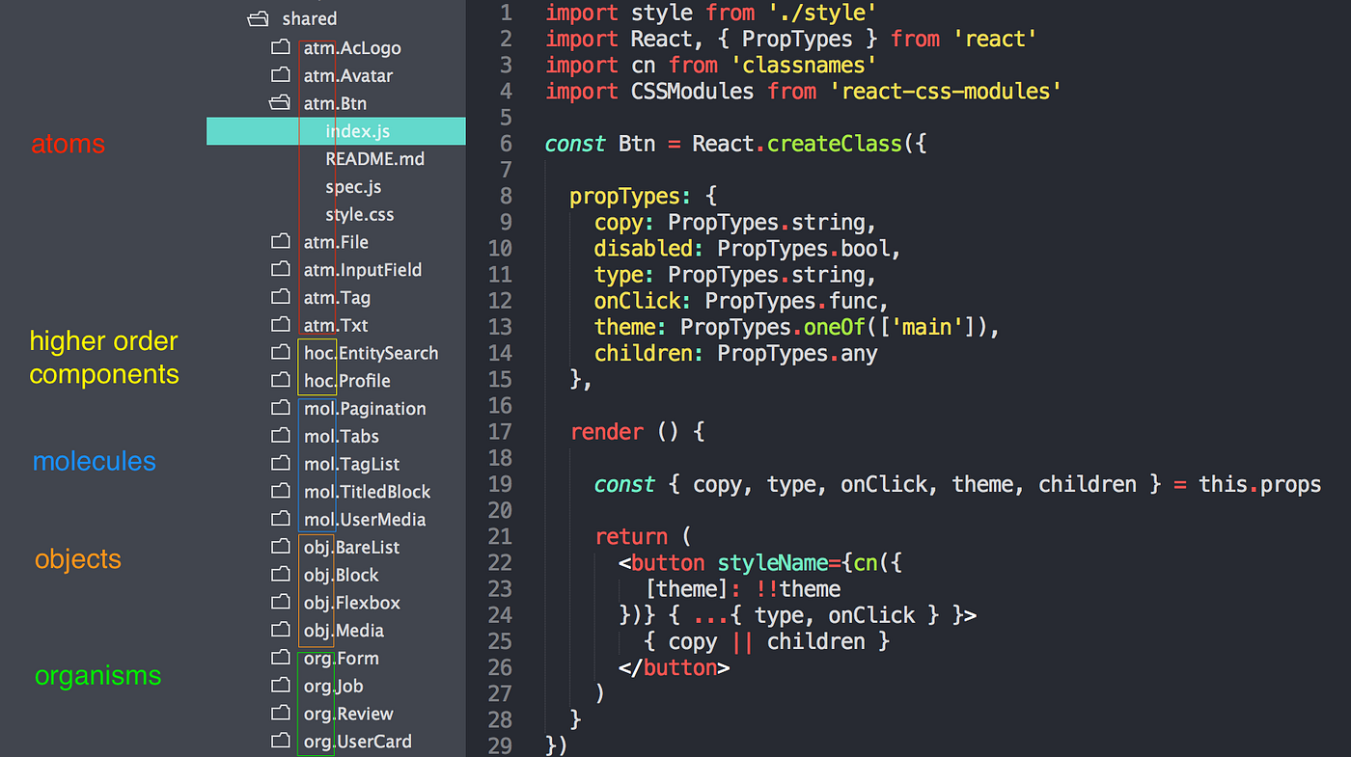Screen dimensions: 1351x757
Task: Select the mol.TagList entry
Action: (x=351, y=464)
